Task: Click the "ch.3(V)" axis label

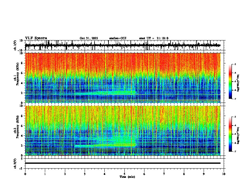Action: (15, 164)
